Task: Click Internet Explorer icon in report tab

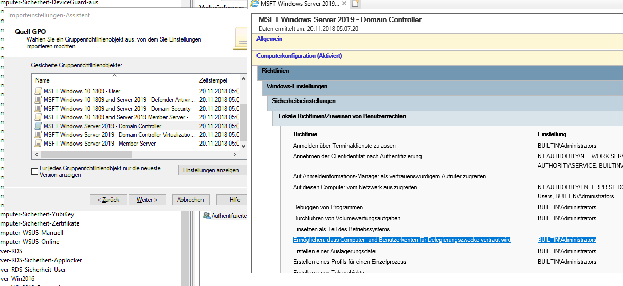Action: tap(254, 4)
